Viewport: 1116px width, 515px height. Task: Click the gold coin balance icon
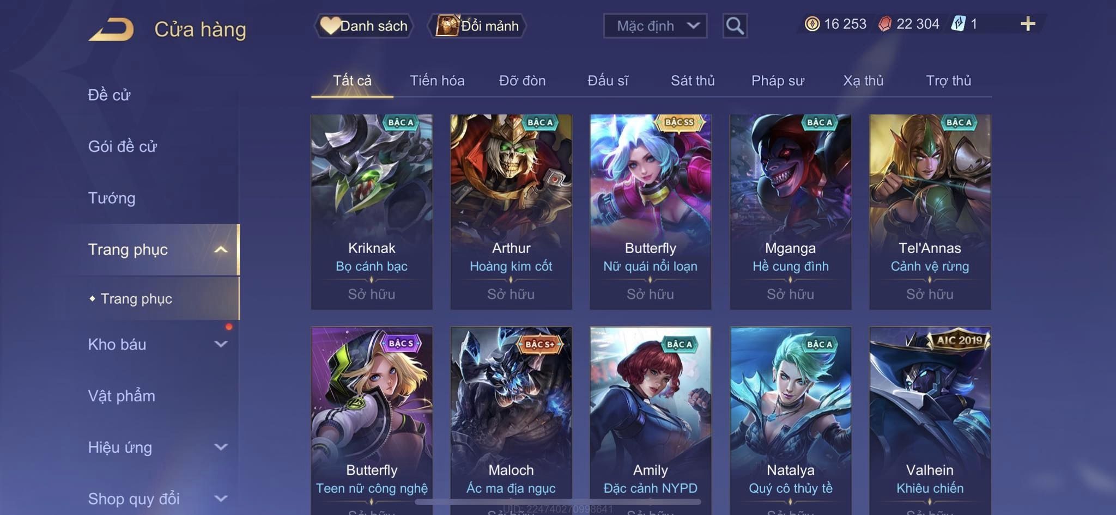(812, 24)
